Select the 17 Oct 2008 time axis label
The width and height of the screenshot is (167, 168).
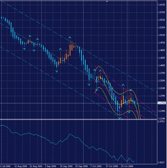coord(112,166)
